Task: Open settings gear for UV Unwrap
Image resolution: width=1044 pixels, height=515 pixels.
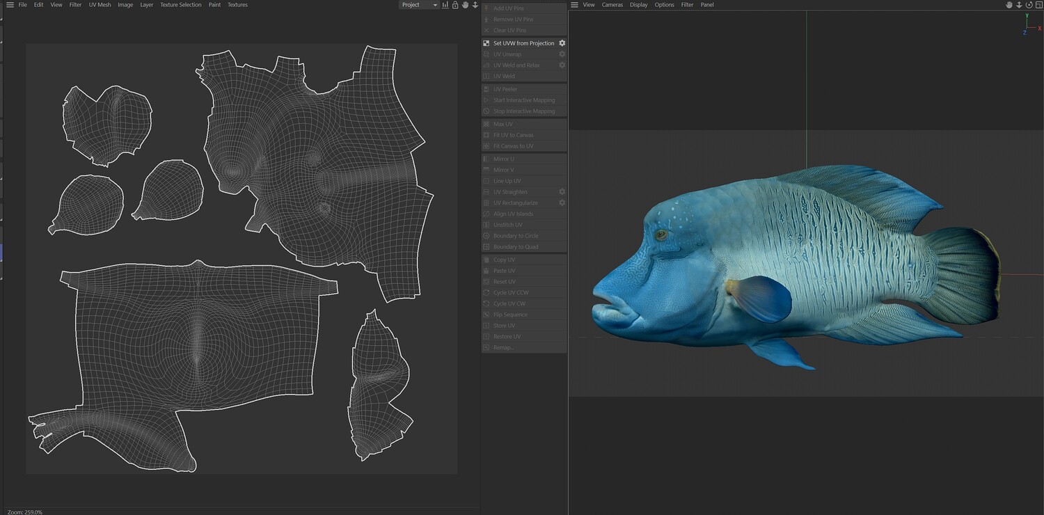Action: coord(562,54)
